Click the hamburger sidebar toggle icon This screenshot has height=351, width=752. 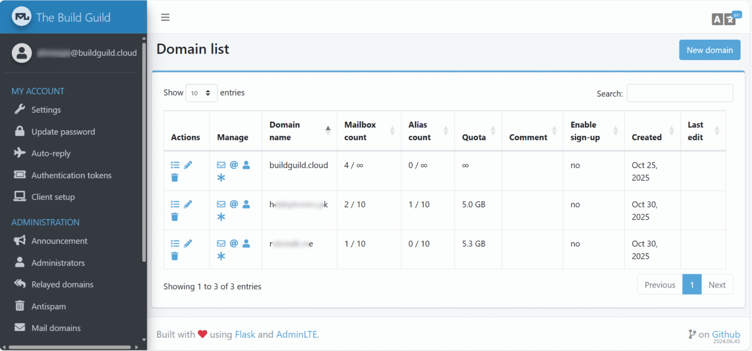(165, 17)
